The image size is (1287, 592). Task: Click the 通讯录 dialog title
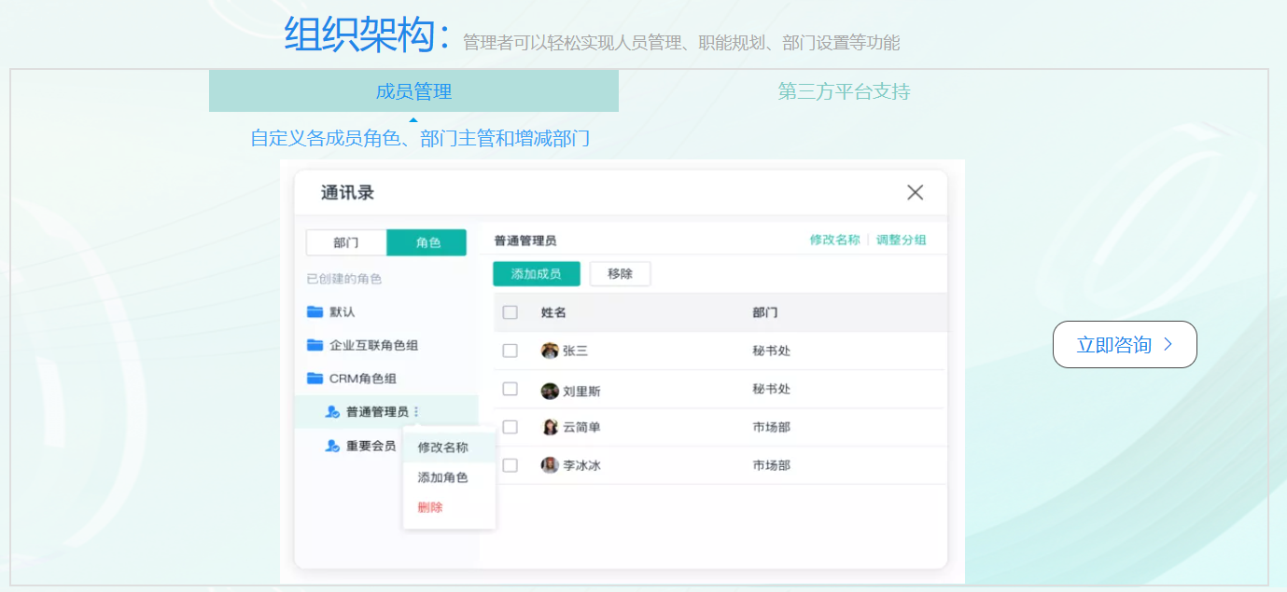tap(347, 193)
